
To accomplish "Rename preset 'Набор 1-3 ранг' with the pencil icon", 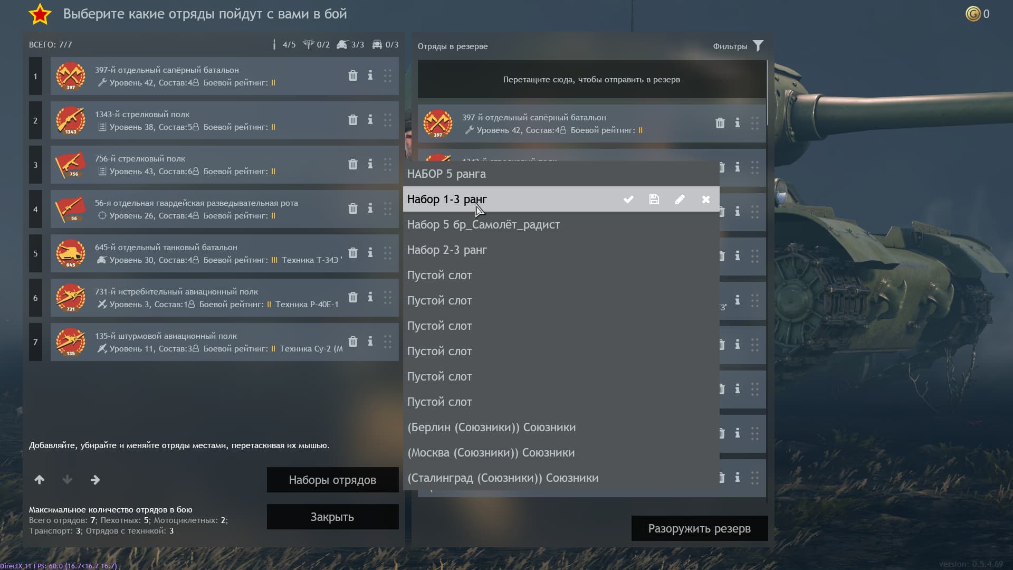I will (680, 199).
